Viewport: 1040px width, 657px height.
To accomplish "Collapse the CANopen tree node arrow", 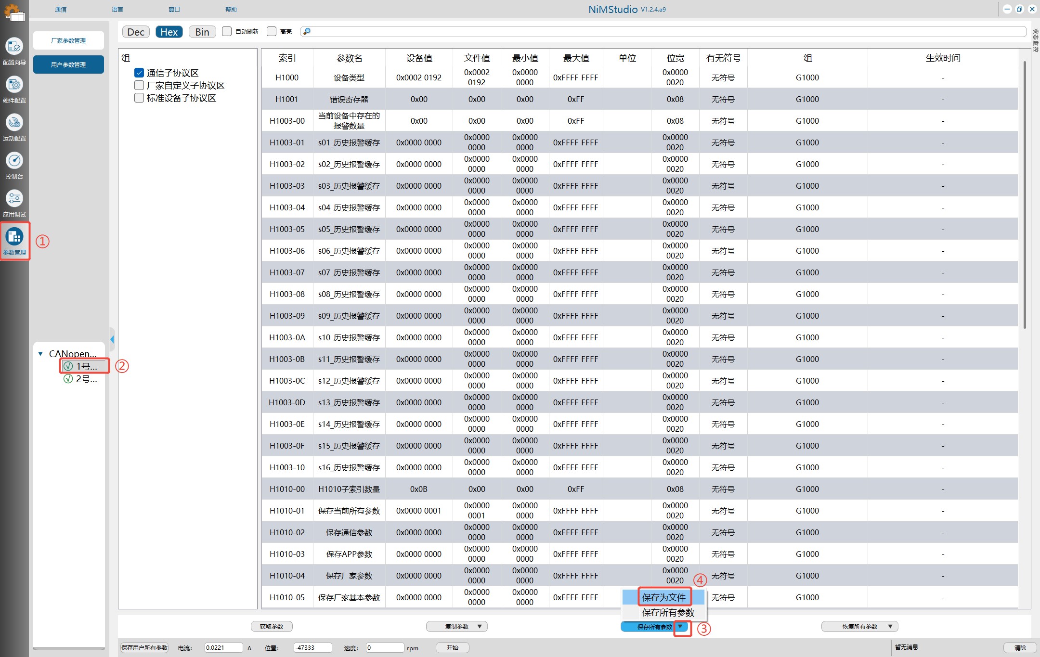I will coord(40,354).
